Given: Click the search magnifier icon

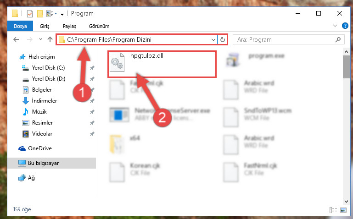Looking at the screenshot, I should tap(338, 40).
